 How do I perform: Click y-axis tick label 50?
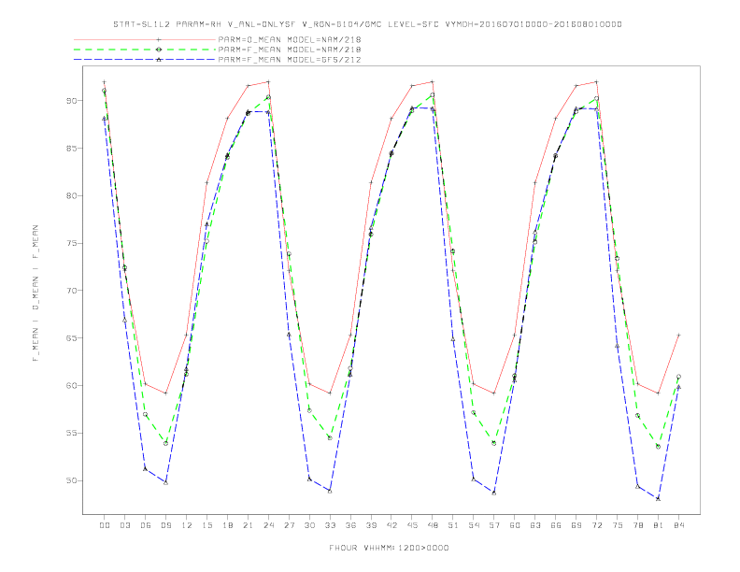pos(72,480)
